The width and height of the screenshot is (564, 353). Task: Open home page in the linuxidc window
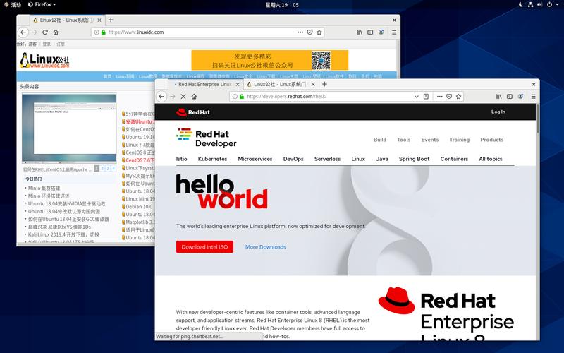(x=56, y=32)
